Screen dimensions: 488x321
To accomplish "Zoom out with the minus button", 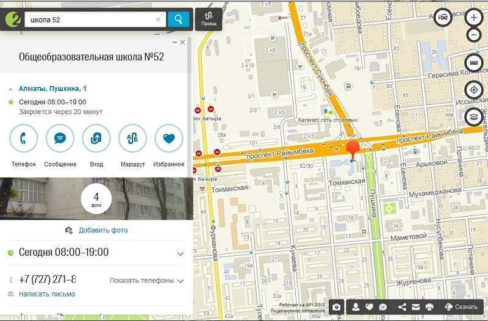I will click(474, 35).
